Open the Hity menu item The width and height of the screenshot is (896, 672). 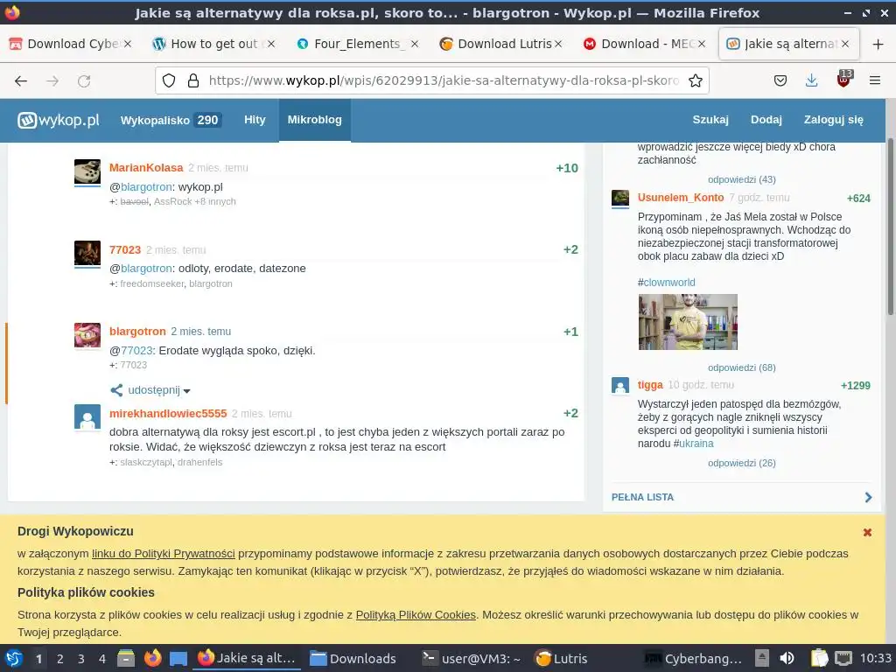click(255, 120)
